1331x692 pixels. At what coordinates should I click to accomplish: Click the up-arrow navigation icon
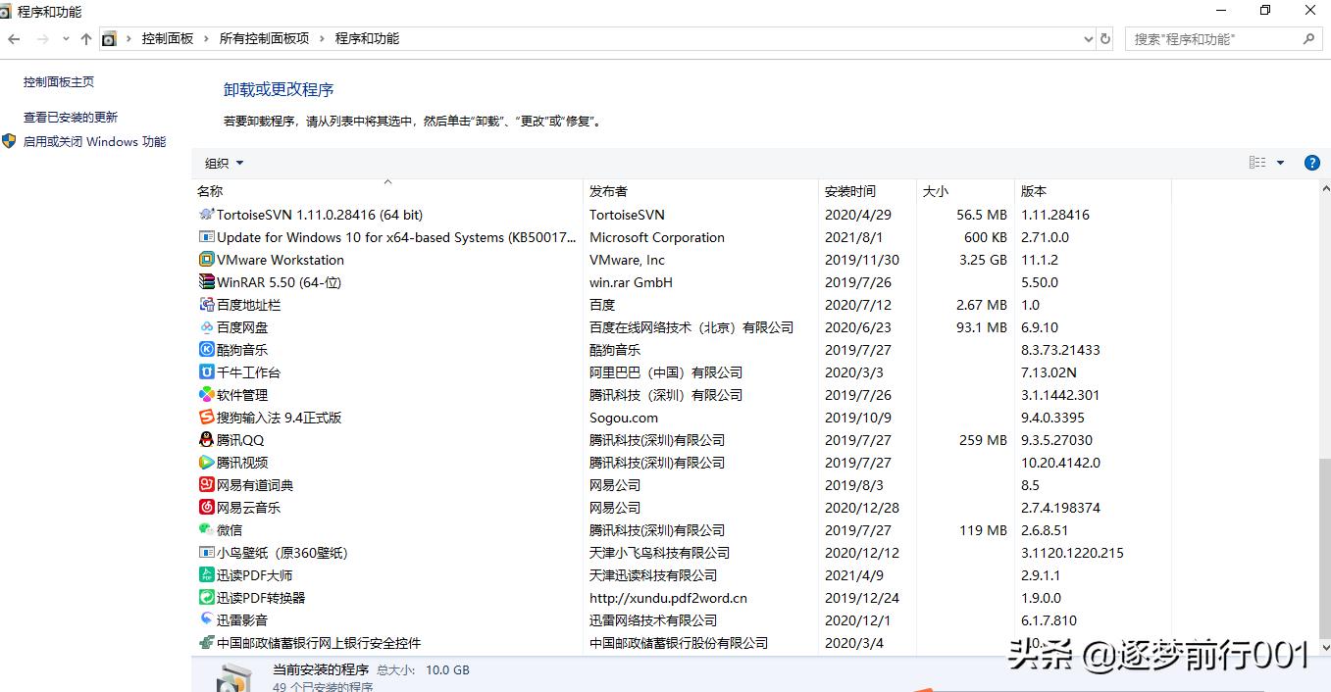pyautogui.click(x=86, y=38)
